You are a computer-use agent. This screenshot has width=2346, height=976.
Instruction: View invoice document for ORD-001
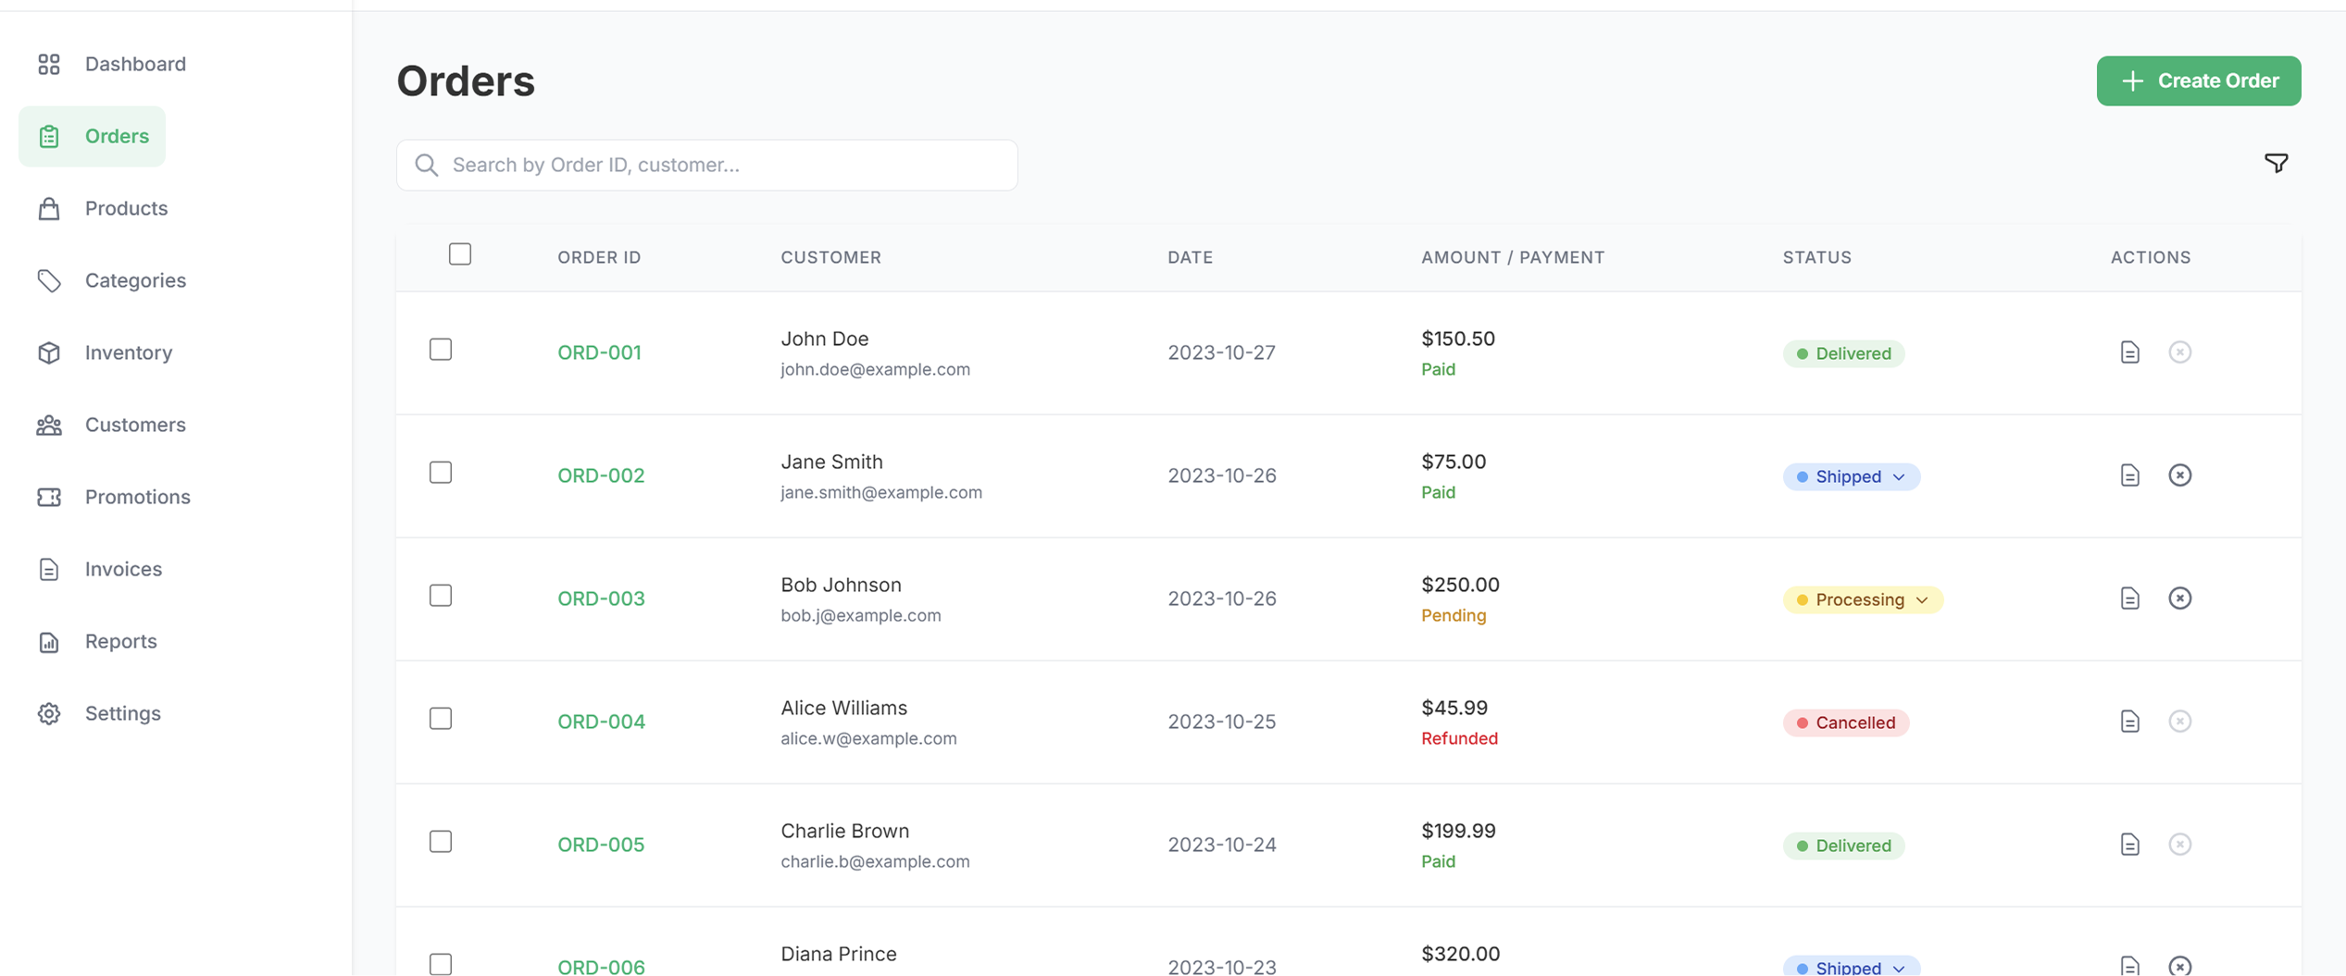[2129, 352]
